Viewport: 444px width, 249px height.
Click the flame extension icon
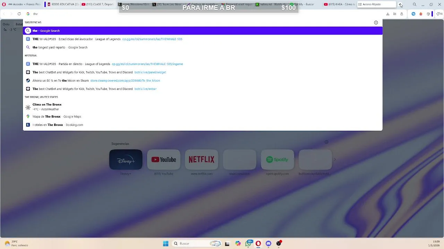point(421,14)
